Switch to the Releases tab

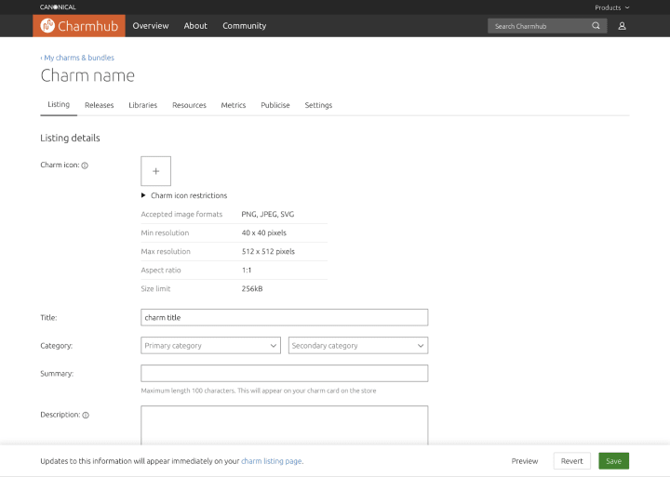(x=100, y=105)
